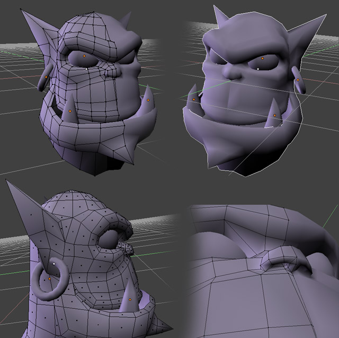
Task: Click white vertex on ring earring, profile view
Action: click(54, 264)
